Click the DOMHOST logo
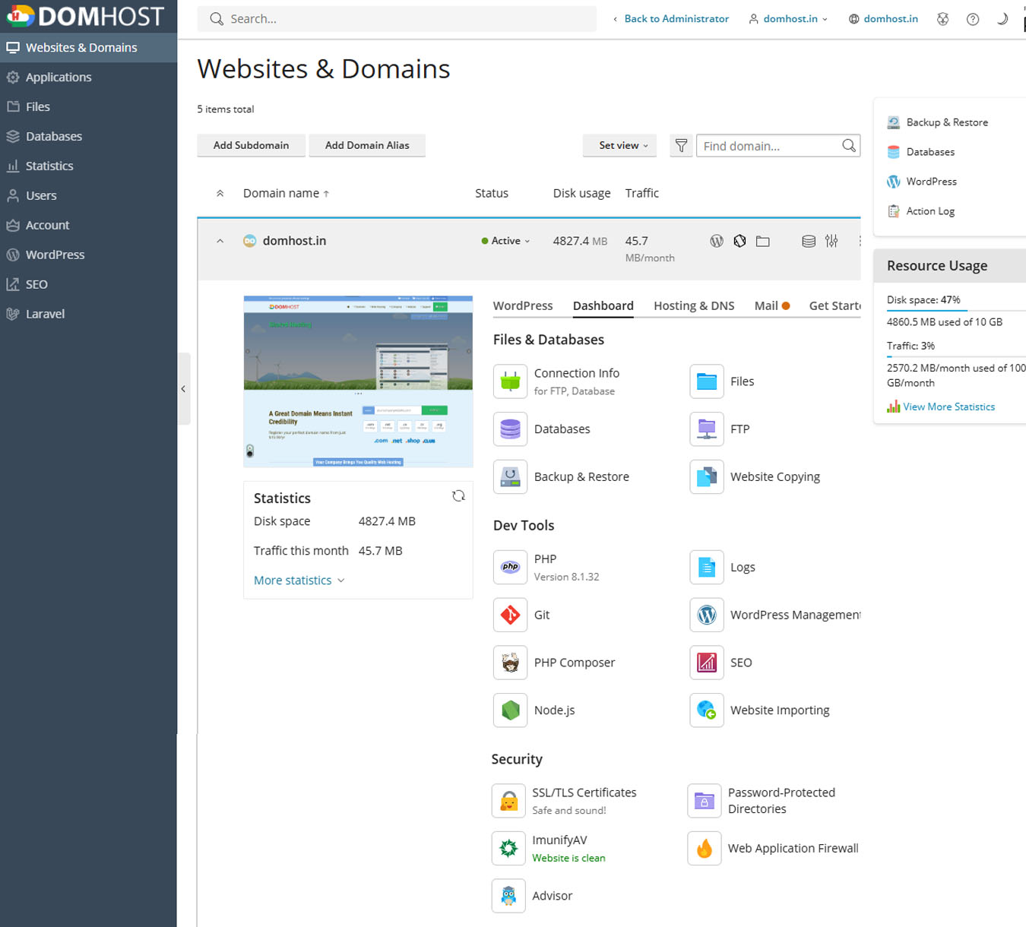The image size is (1026, 927). (x=85, y=16)
